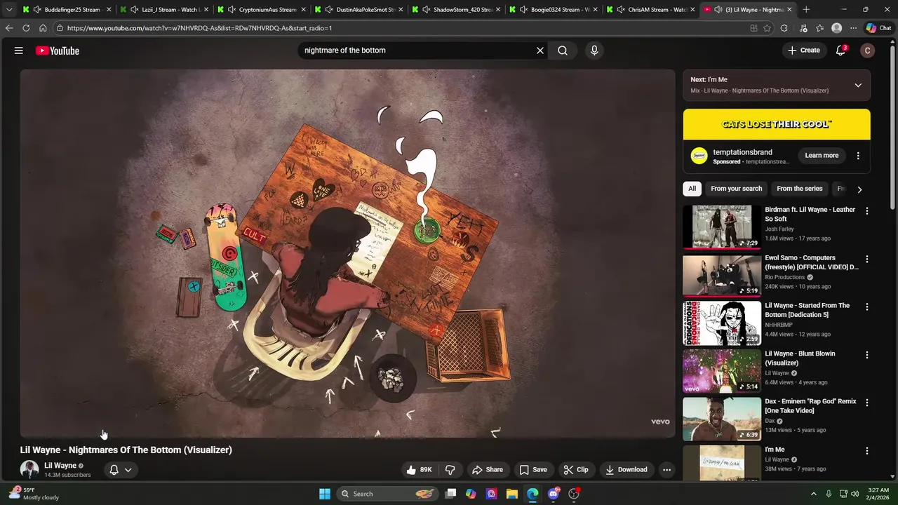Open options for I'm Me video

click(867, 451)
